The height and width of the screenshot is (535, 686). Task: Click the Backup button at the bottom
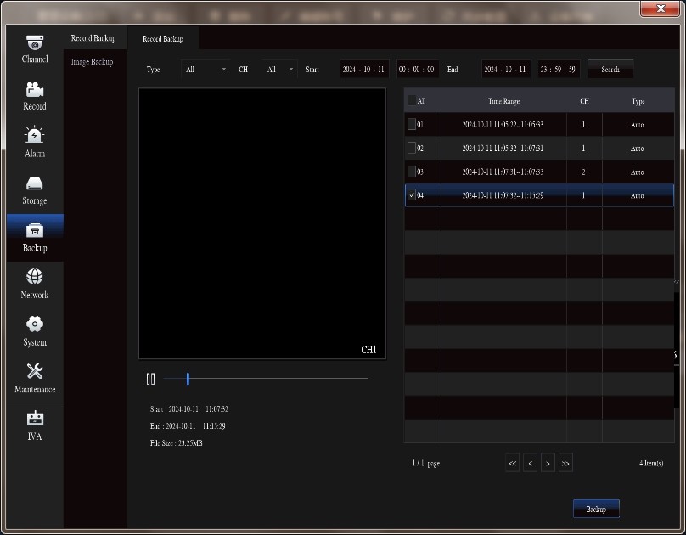(596, 509)
